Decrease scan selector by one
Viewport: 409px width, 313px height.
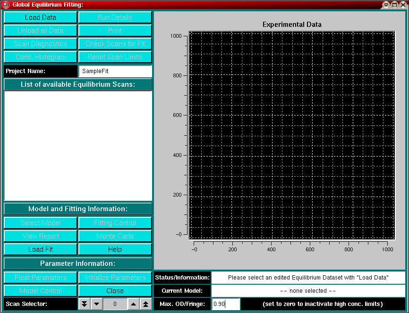pyautogui.click(x=96, y=304)
